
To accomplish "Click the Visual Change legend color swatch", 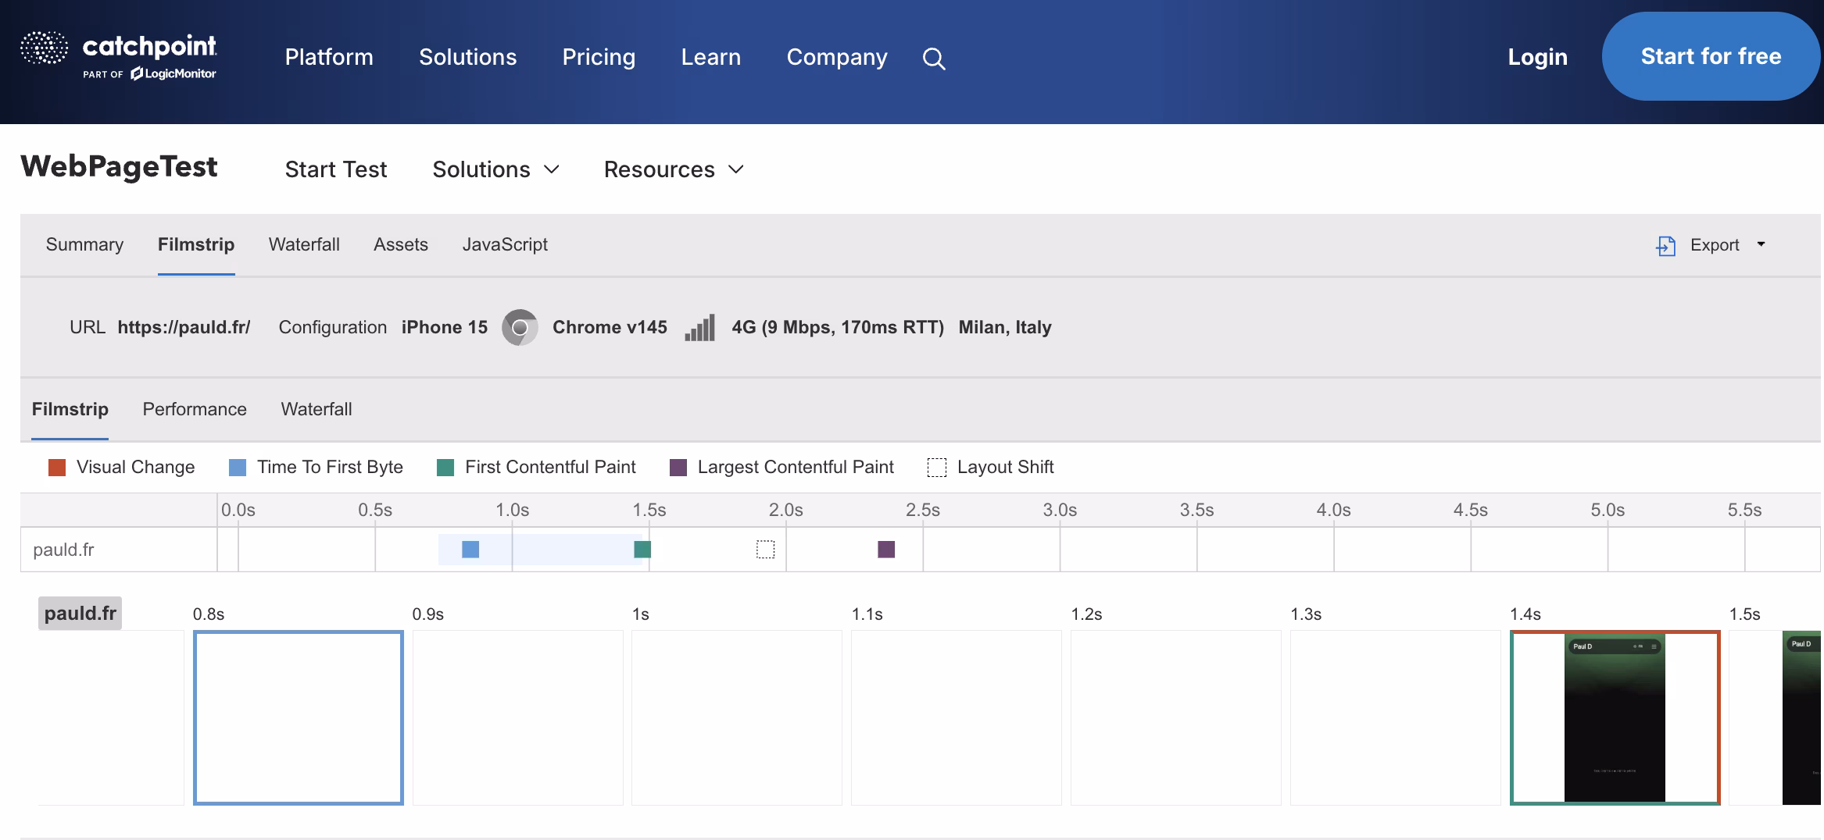I will tap(57, 468).
